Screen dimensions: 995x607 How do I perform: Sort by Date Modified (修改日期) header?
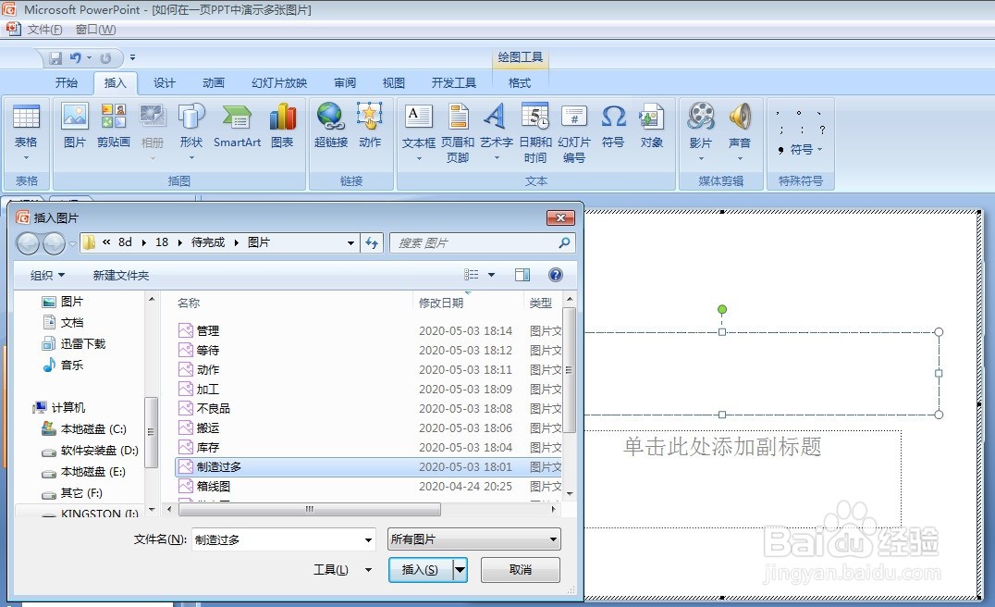[441, 303]
